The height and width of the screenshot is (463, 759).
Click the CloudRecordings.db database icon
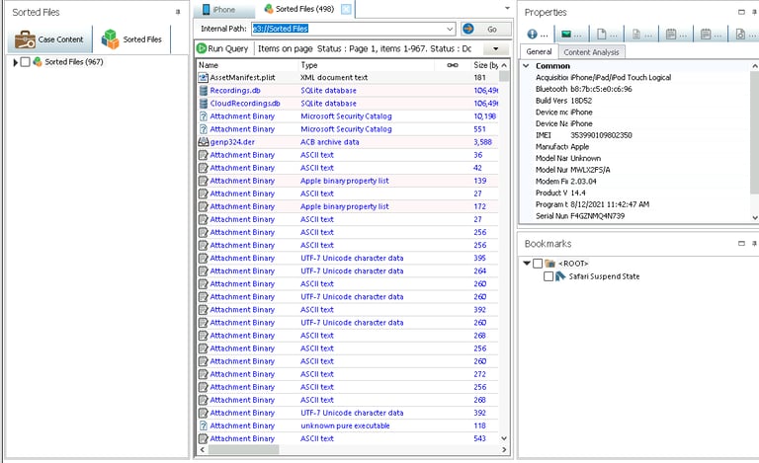tap(204, 104)
